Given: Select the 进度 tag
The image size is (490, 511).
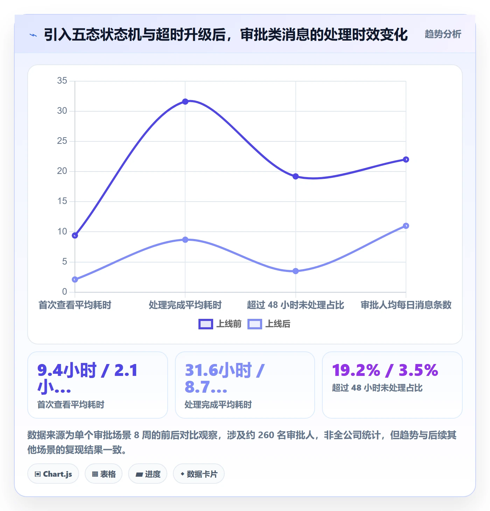Looking at the screenshot, I should (148, 474).
